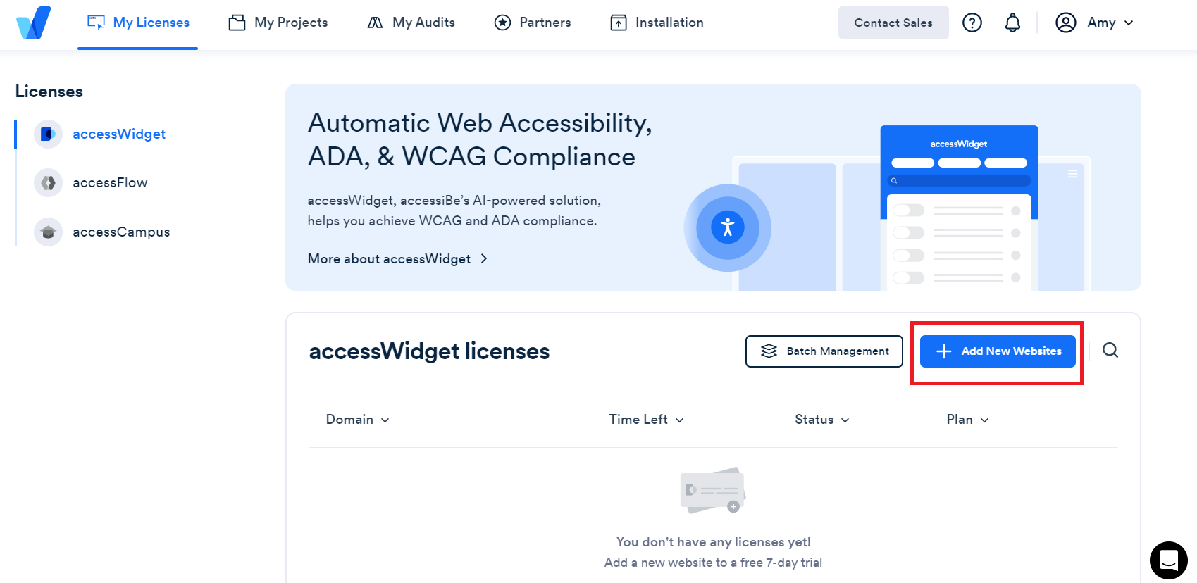Click the Partners star icon
Screen dimensions: 1197x583
(x=502, y=23)
